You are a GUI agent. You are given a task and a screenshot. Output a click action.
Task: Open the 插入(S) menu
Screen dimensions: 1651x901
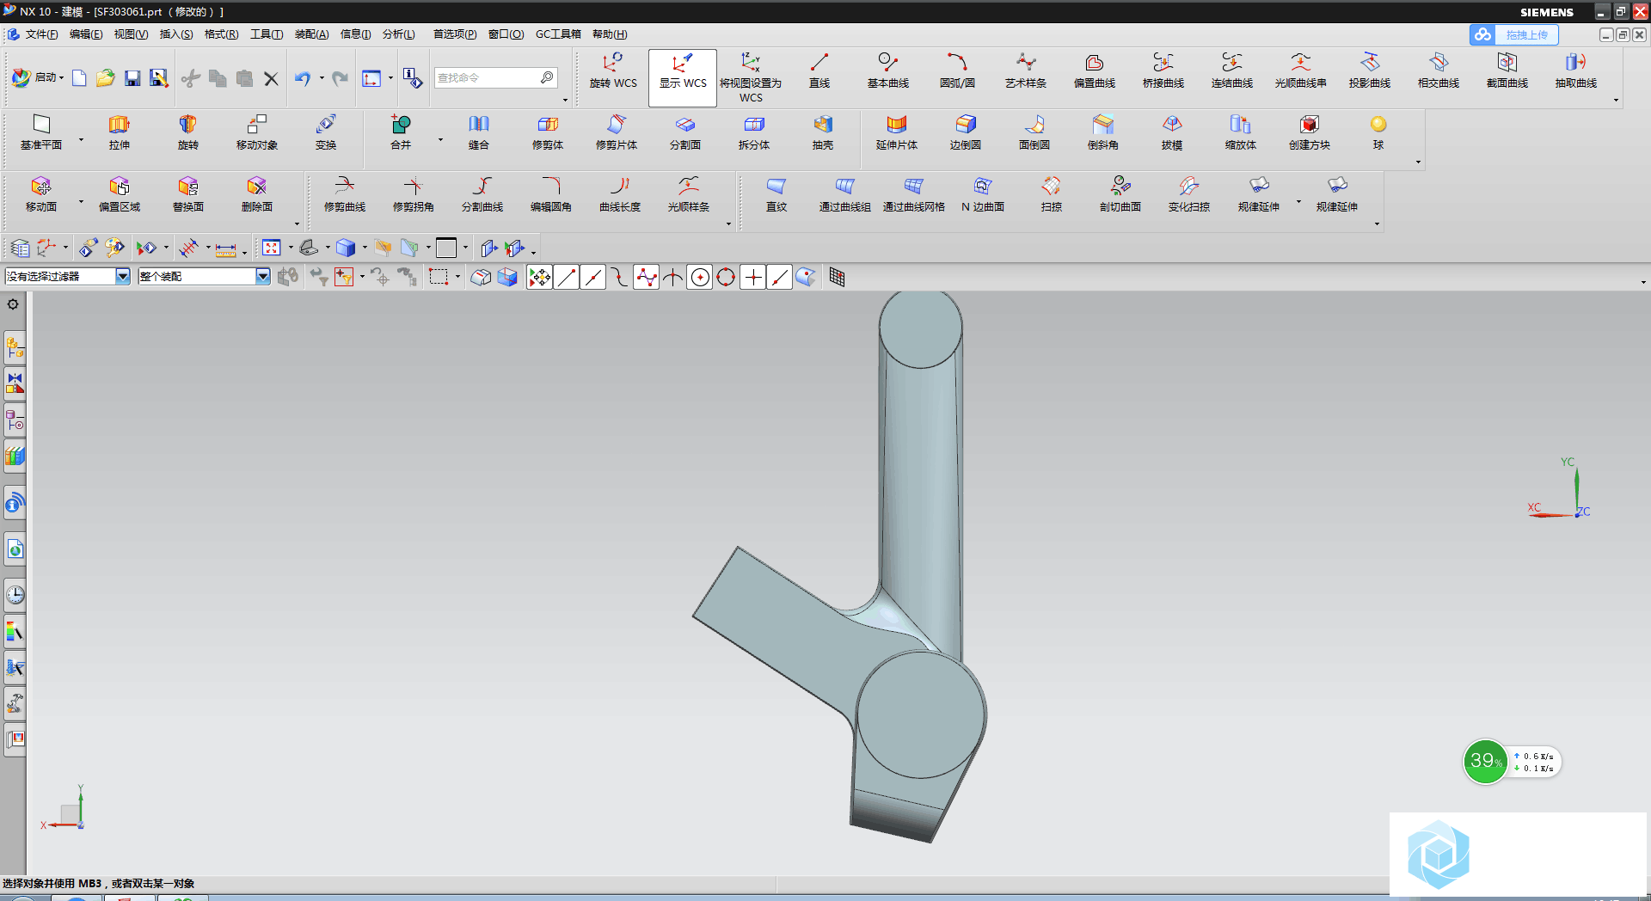(x=176, y=34)
